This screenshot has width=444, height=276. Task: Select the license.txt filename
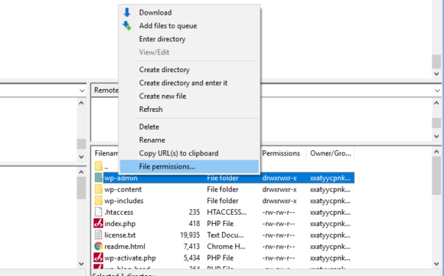point(119,235)
